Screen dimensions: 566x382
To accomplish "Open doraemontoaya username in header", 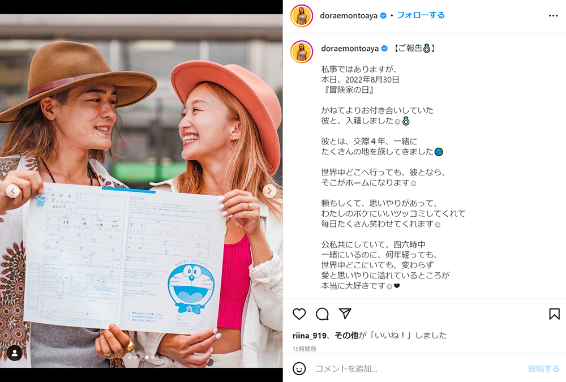I will click(x=348, y=15).
